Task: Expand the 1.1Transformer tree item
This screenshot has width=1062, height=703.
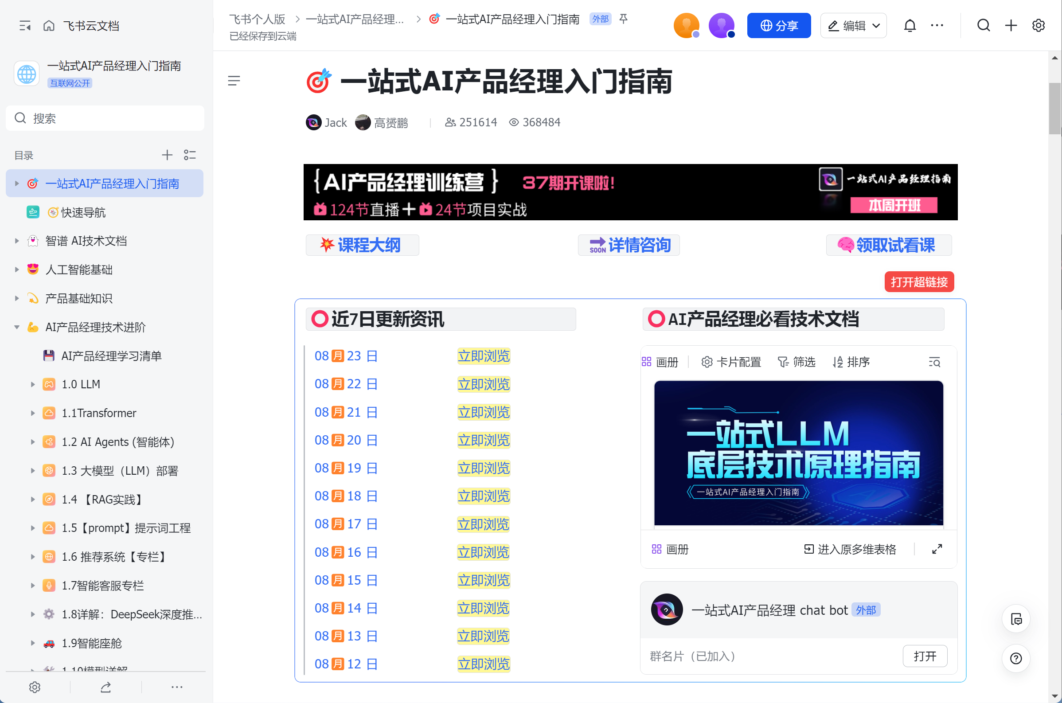Action: (33, 414)
